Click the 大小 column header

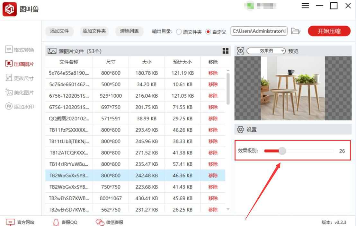[x=147, y=62]
